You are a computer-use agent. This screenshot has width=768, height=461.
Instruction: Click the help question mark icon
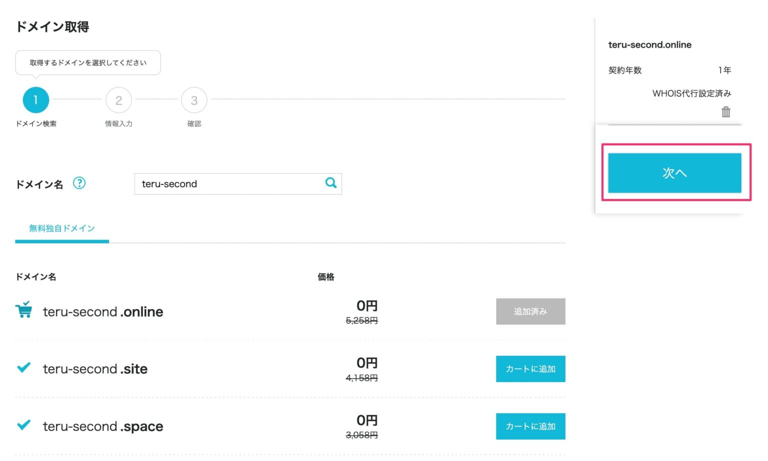tap(79, 183)
